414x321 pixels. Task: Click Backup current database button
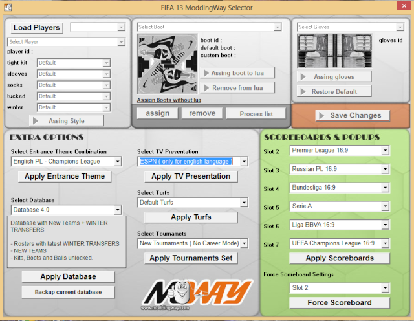[x=68, y=292]
